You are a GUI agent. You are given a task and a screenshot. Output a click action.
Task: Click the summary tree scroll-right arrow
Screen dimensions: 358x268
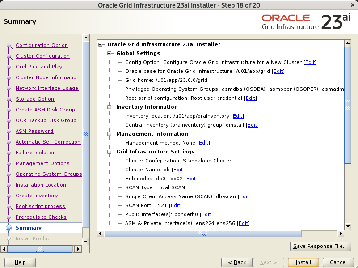click(341, 234)
